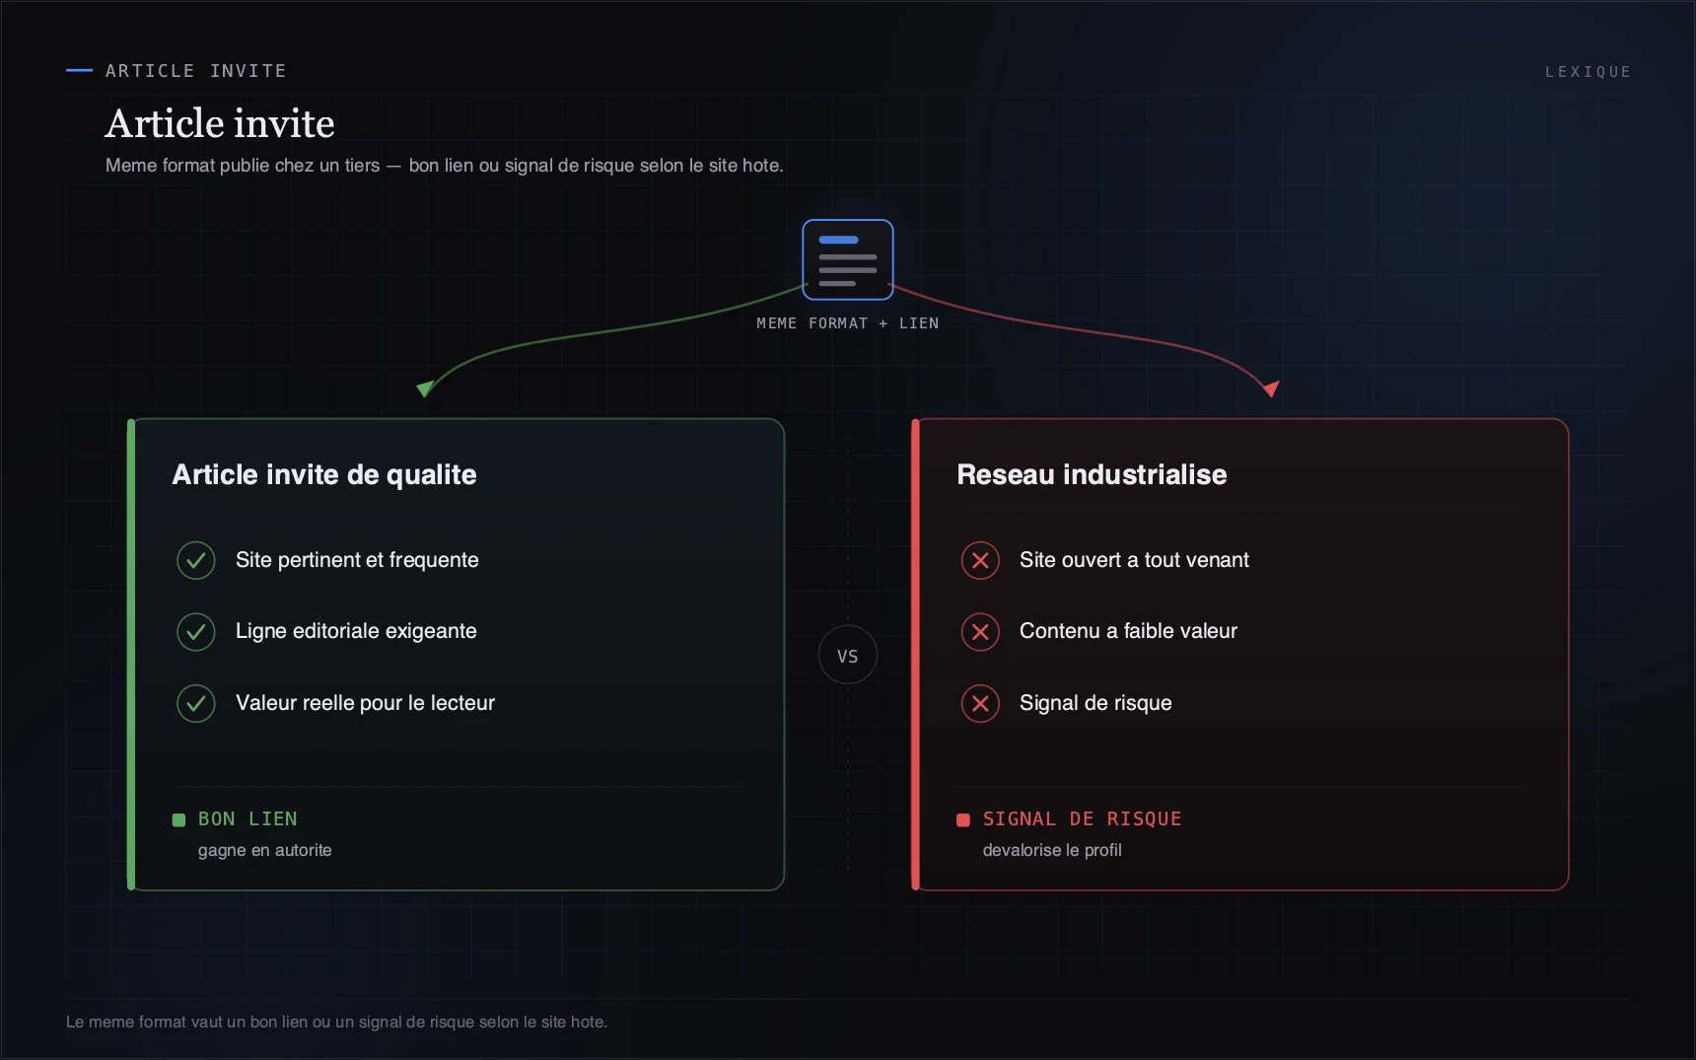This screenshot has height=1060, width=1696.
Task: Click the MEME FORMAT + LIEN caption
Action: coord(848,323)
